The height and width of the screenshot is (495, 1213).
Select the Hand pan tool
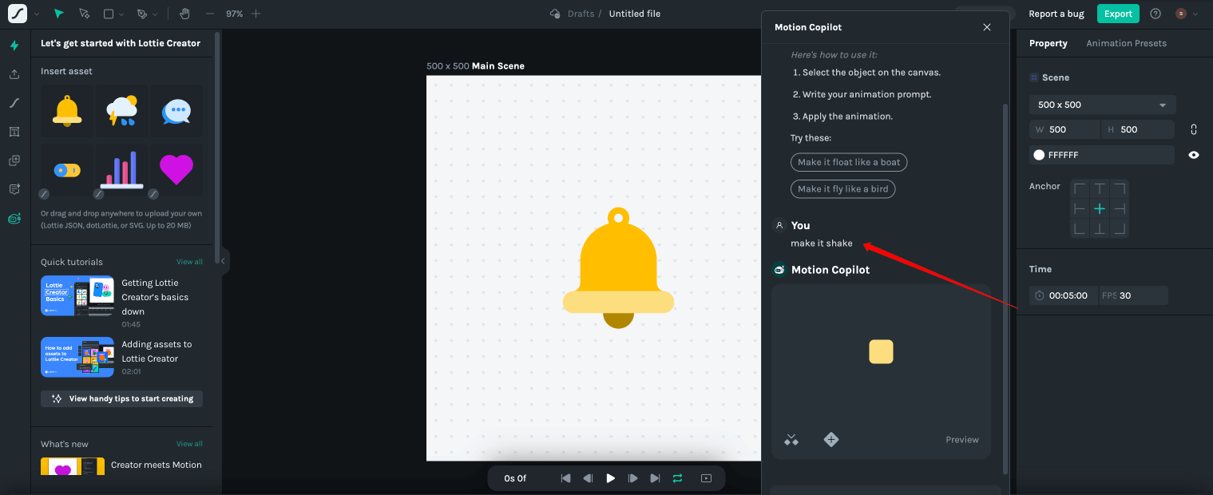[x=184, y=14]
